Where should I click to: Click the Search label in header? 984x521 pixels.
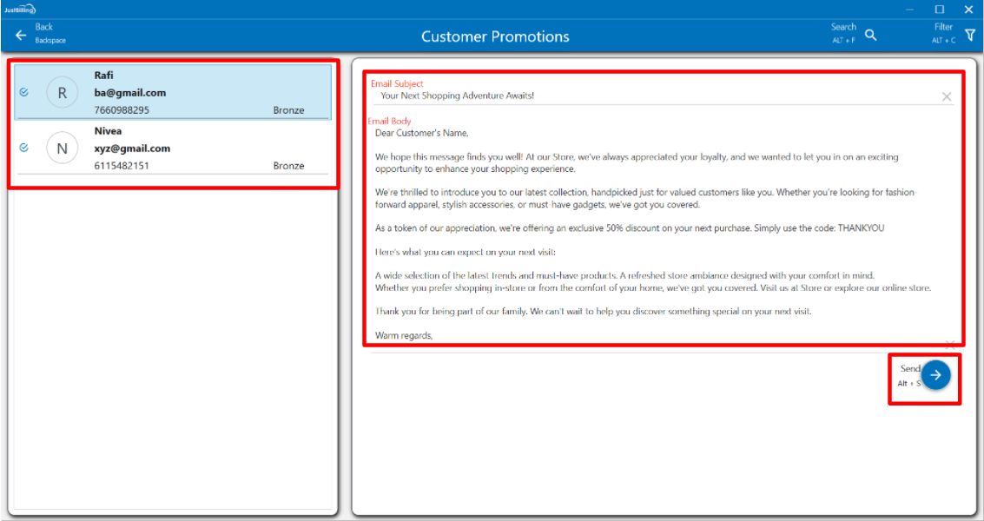pos(842,27)
